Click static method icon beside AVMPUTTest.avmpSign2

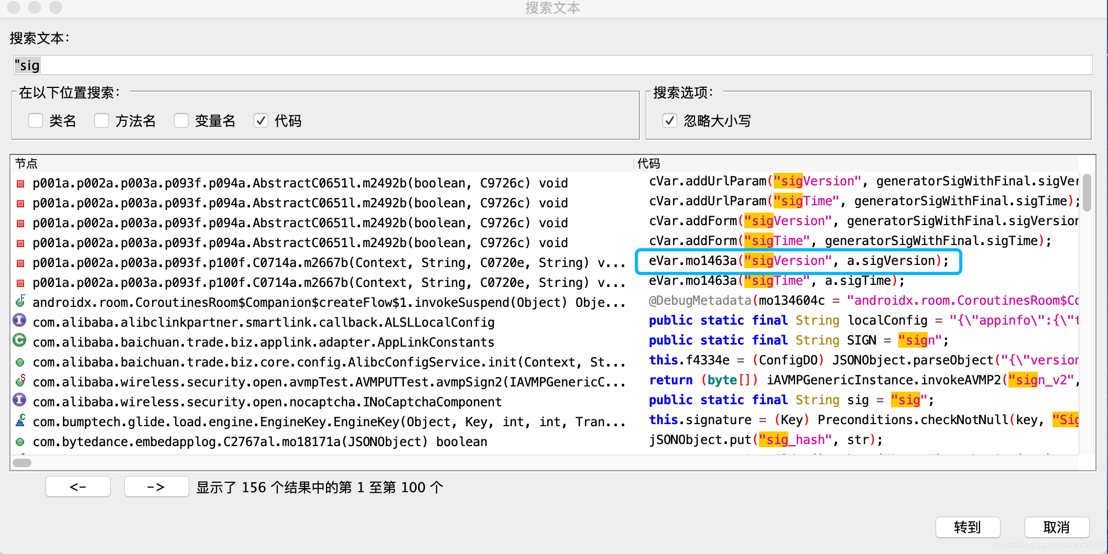20,381
